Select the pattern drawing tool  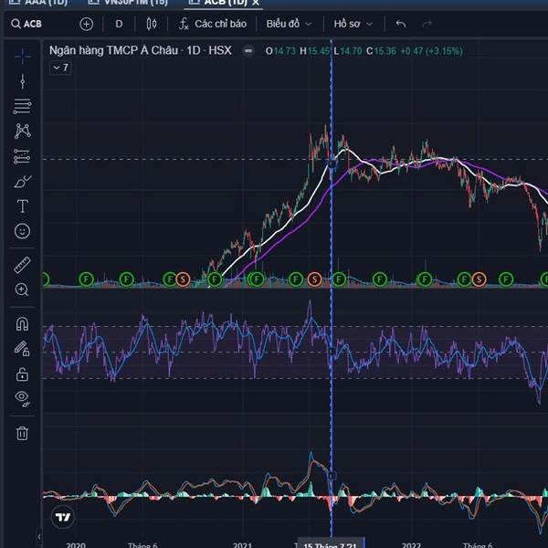coord(22,131)
